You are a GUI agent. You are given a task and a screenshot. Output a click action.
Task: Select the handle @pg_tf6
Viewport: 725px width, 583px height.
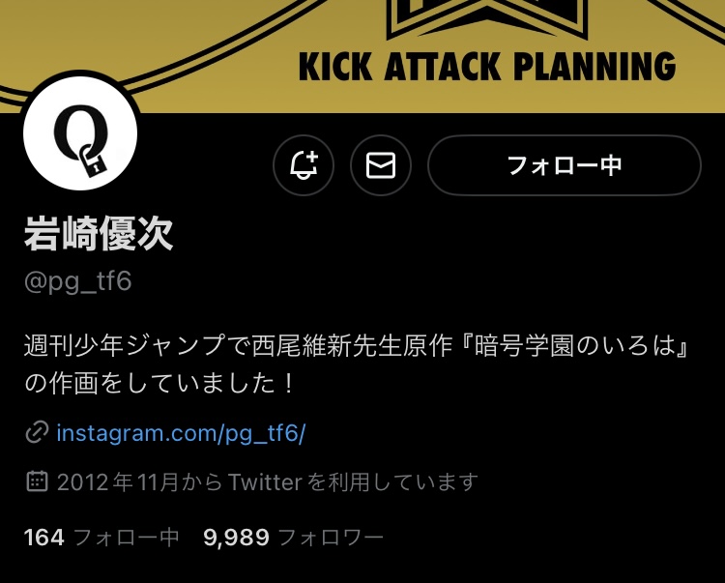77,281
